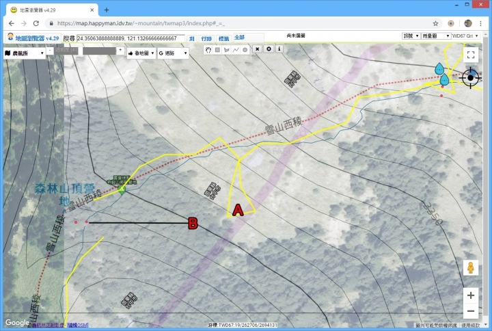This screenshot has width=492, height=331.
Task: Open the middle top-right layer dropdown
Action: [x=436, y=36]
